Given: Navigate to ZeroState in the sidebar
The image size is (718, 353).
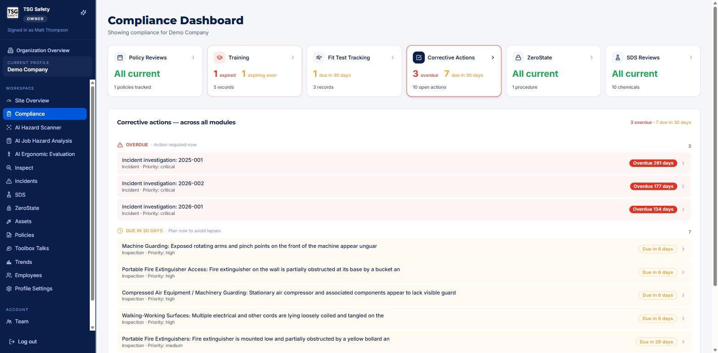Looking at the screenshot, I should pyautogui.click(x=45, y=208).
